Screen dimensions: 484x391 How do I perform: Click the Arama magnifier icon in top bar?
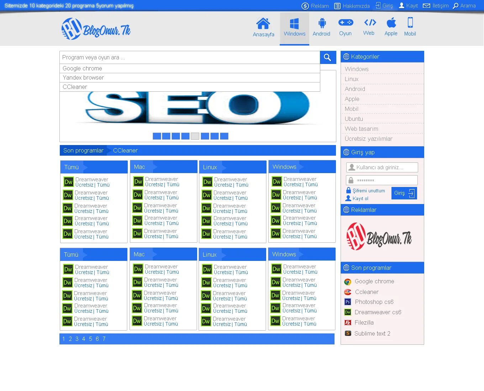click(x=456, y=6)
